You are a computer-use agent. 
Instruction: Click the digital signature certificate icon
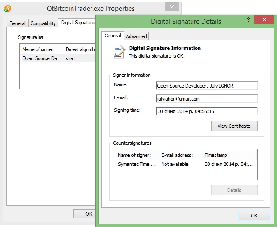pyautogui.click(x=118, y=52)
